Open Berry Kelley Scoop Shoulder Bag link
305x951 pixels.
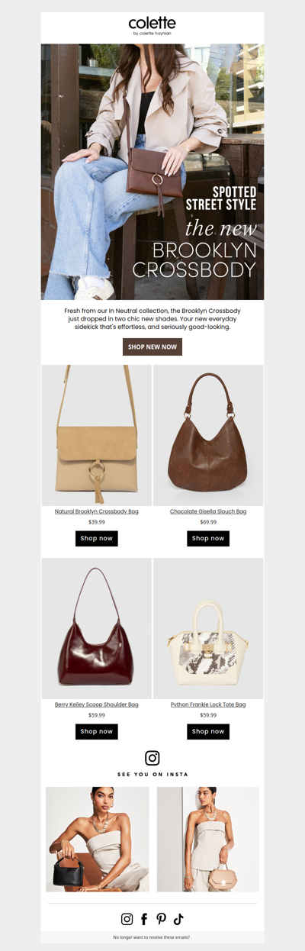(97, 704)
